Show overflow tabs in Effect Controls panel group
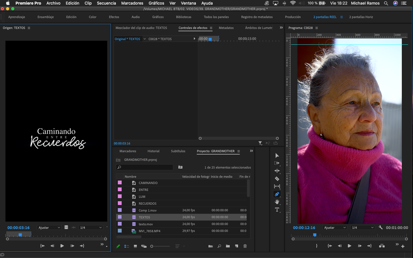 281,28
